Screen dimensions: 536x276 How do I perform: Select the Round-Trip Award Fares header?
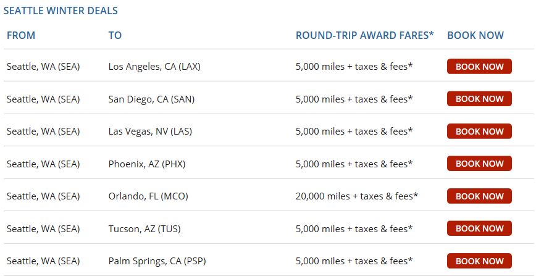coord(364,36)
